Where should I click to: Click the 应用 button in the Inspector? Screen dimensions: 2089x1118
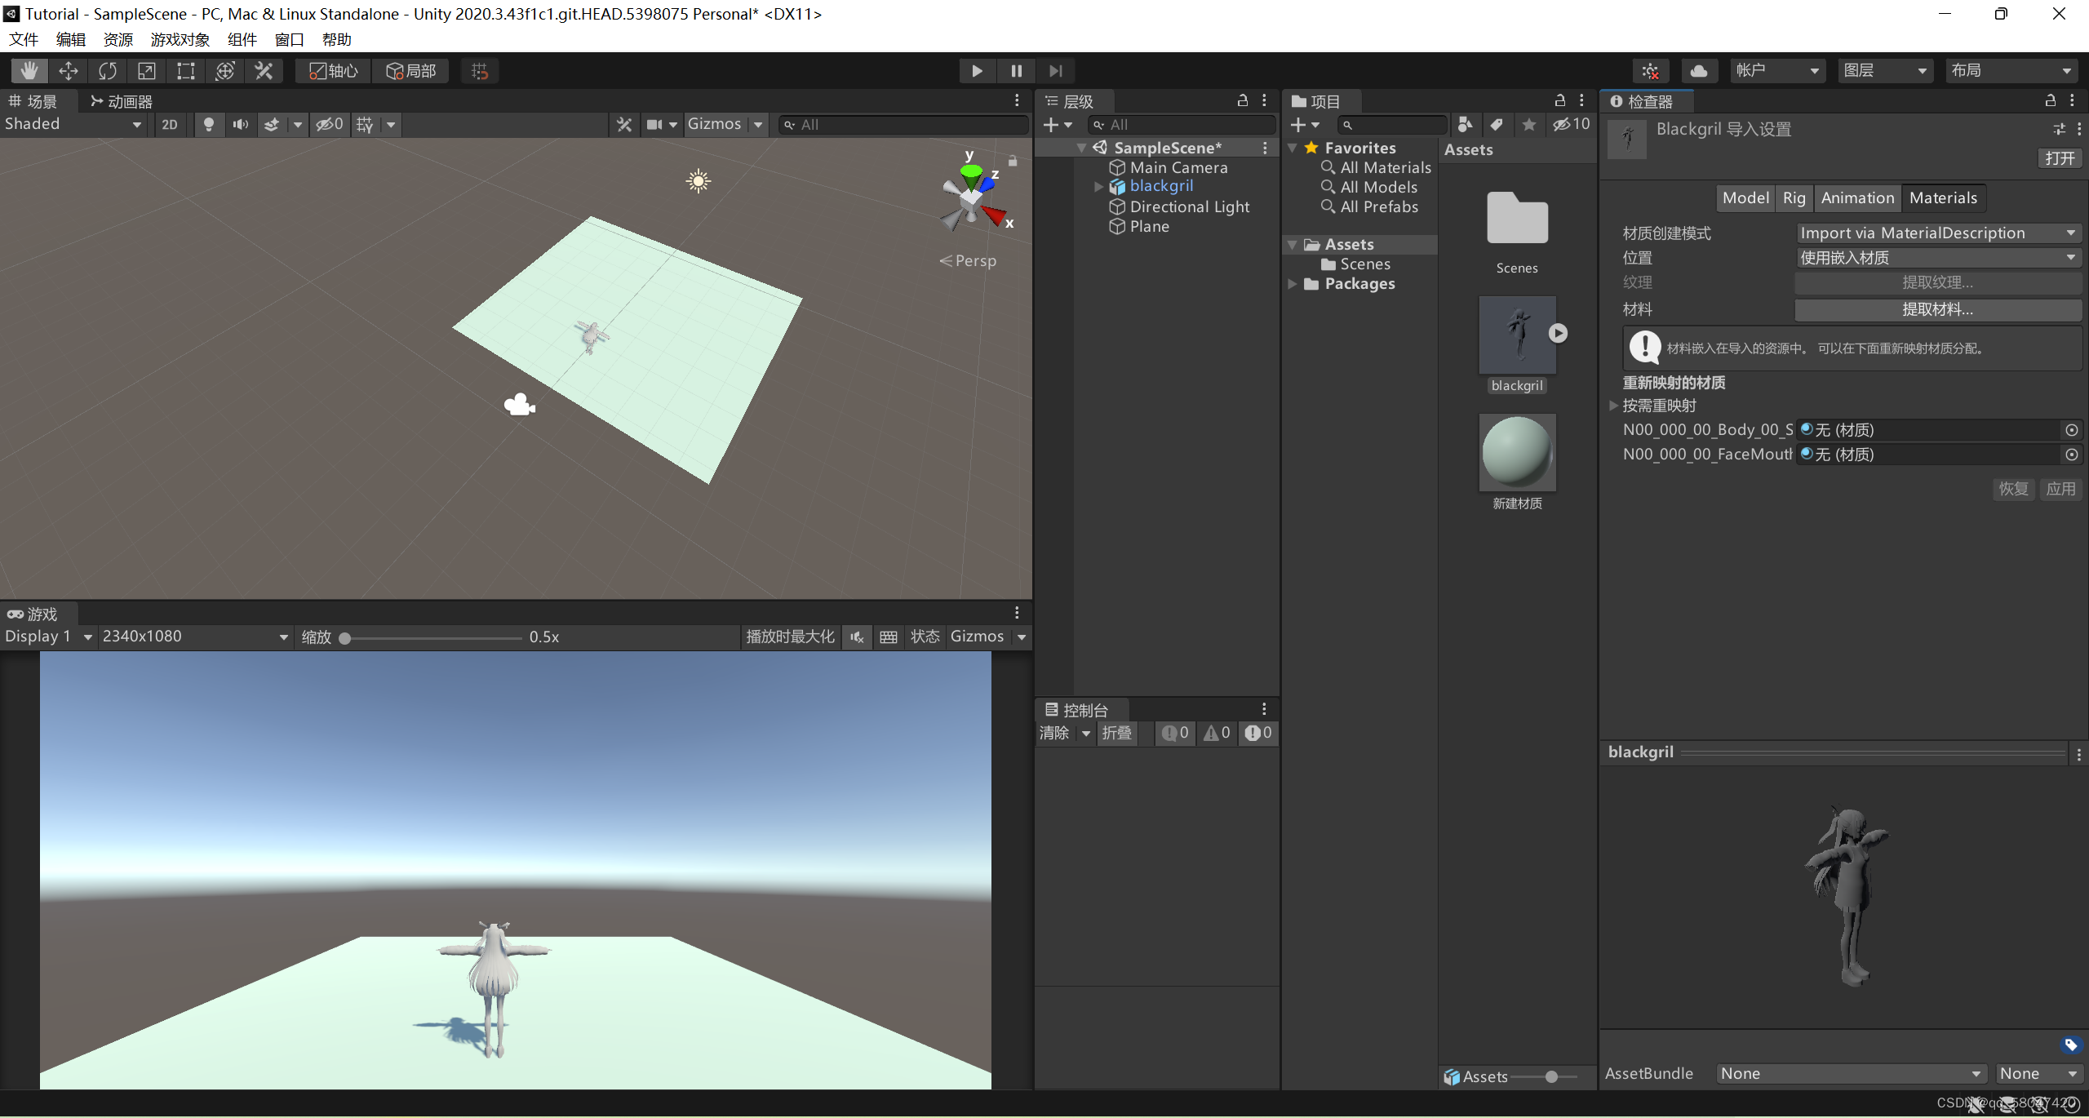pos(2062,488)
